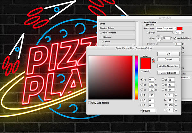Image resolution: width=192 pixels, height=133 pixels.
Task: Tick the Texture checkbox
Action: (x=102, y=42)
